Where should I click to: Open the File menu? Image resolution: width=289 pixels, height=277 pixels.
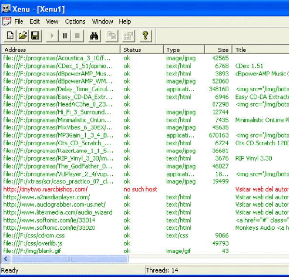point(19,21)
